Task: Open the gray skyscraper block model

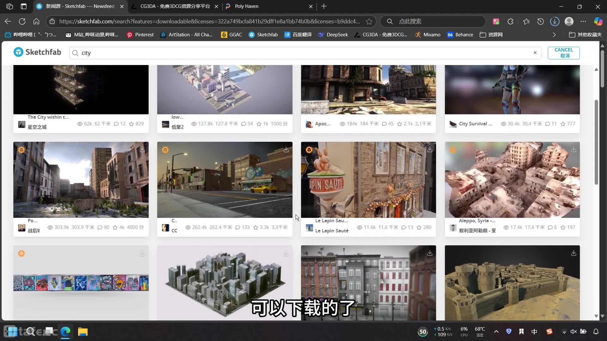Action: tap(225, 283)
